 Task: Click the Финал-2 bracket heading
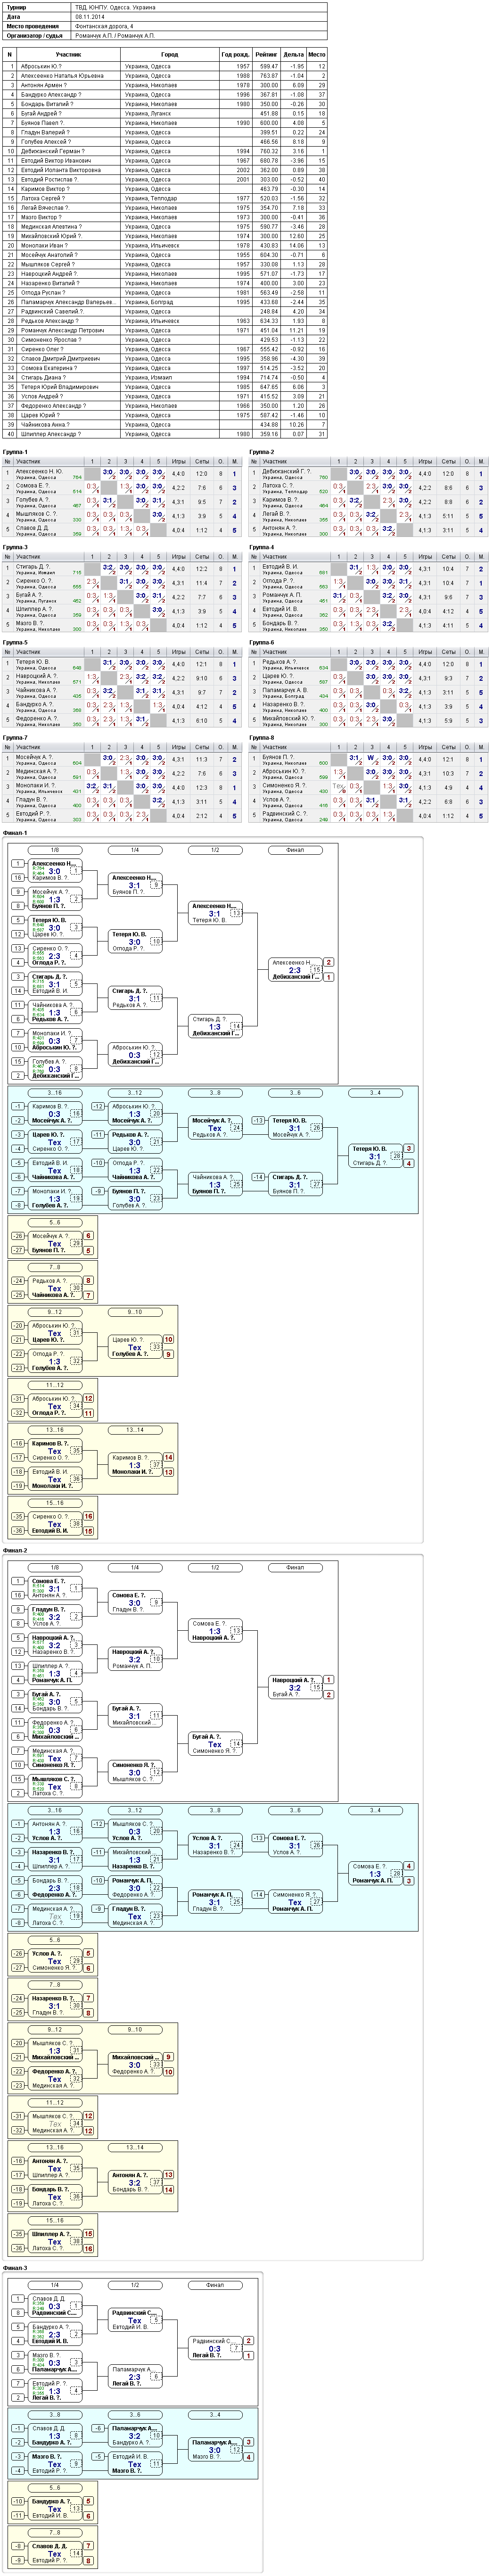tap(15, 1550)
